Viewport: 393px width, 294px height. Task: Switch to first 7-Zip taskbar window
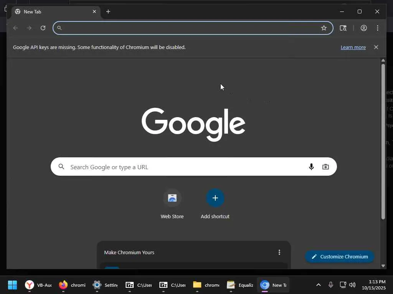[139, 285]
